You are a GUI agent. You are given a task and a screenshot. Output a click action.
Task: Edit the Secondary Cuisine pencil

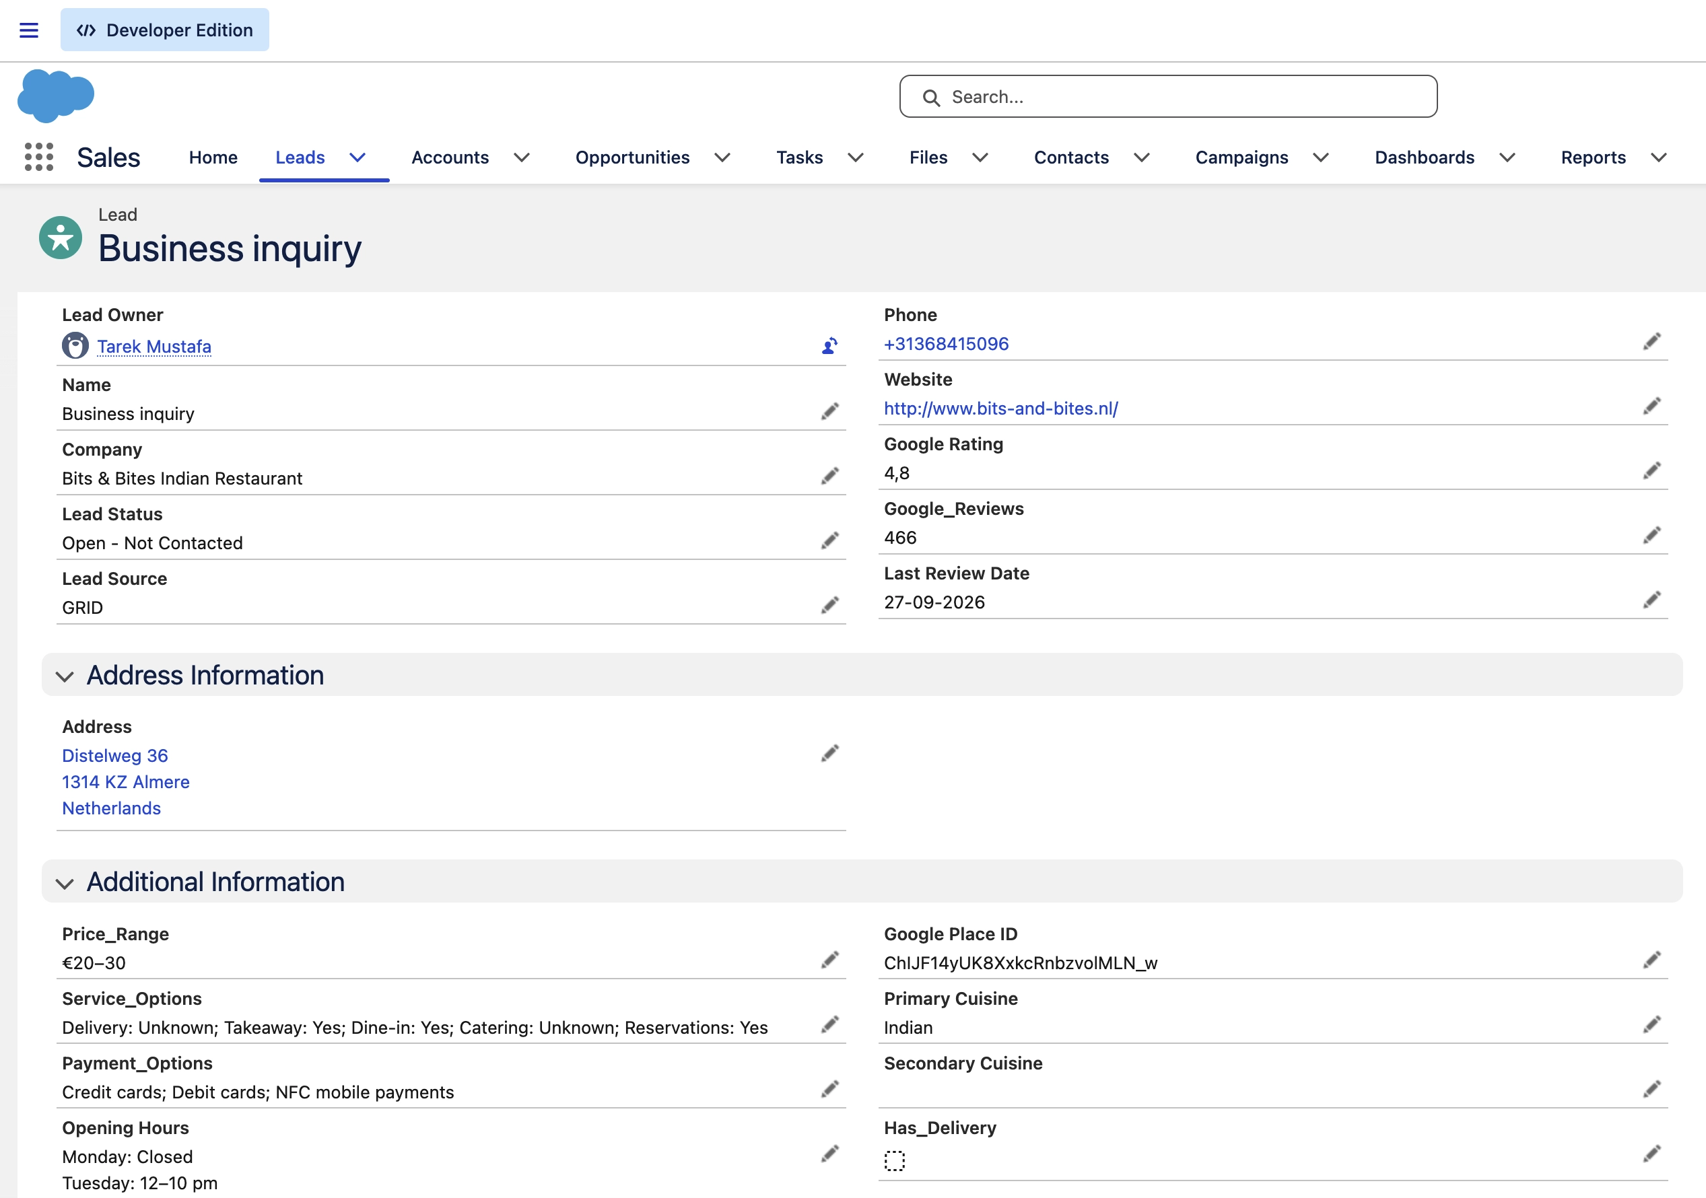click(1651, 1090)
